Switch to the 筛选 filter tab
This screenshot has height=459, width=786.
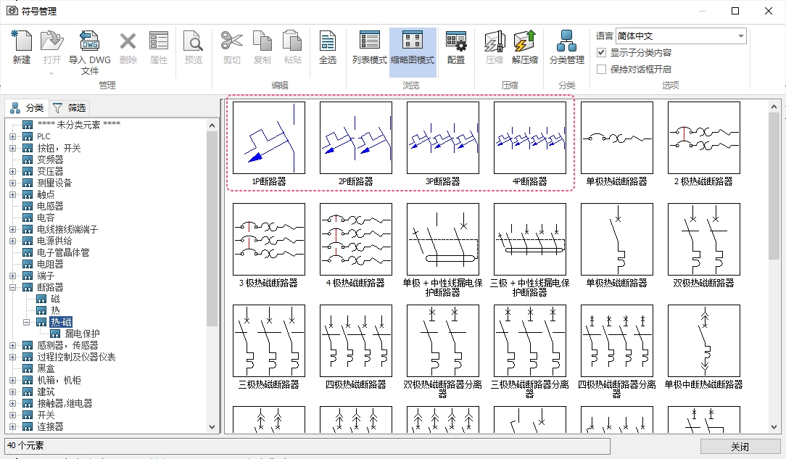pyautogui.click(x=70, y=108)
